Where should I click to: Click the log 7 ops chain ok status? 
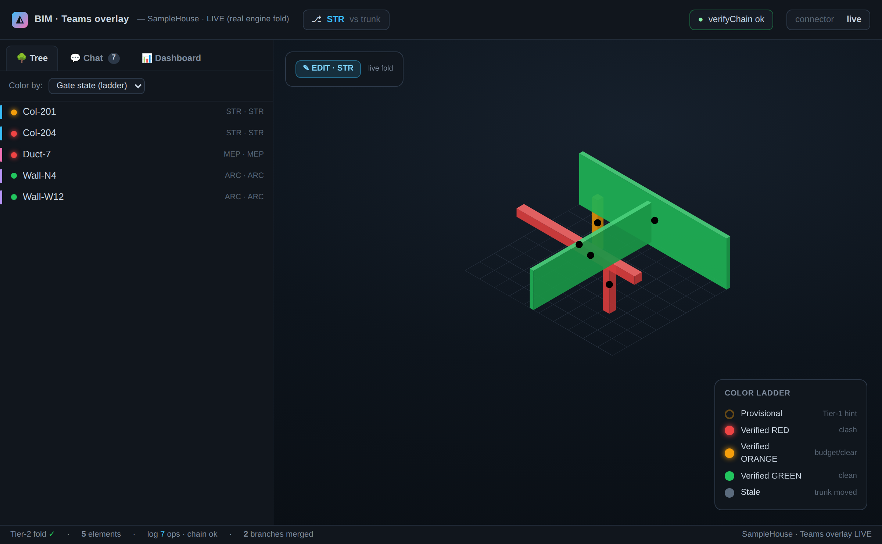point(182,534)
